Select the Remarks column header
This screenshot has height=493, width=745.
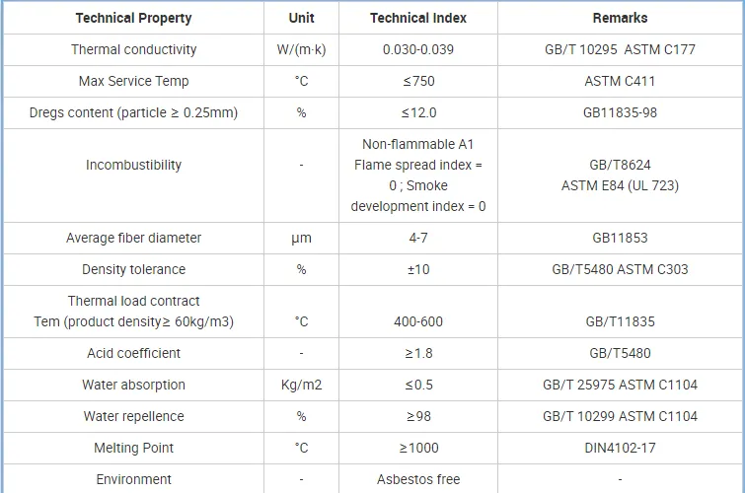pyautogui.click(x=620, y=18)
